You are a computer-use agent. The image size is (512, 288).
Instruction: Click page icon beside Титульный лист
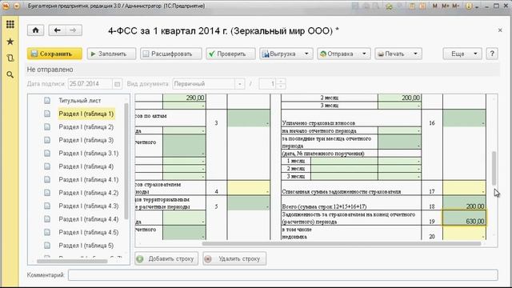pyautogui.click(x=47, y=101)
